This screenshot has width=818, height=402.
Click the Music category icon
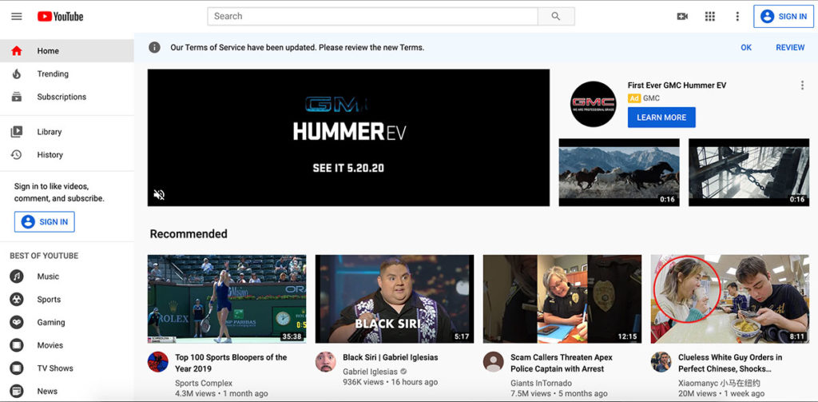pos(17,277)
